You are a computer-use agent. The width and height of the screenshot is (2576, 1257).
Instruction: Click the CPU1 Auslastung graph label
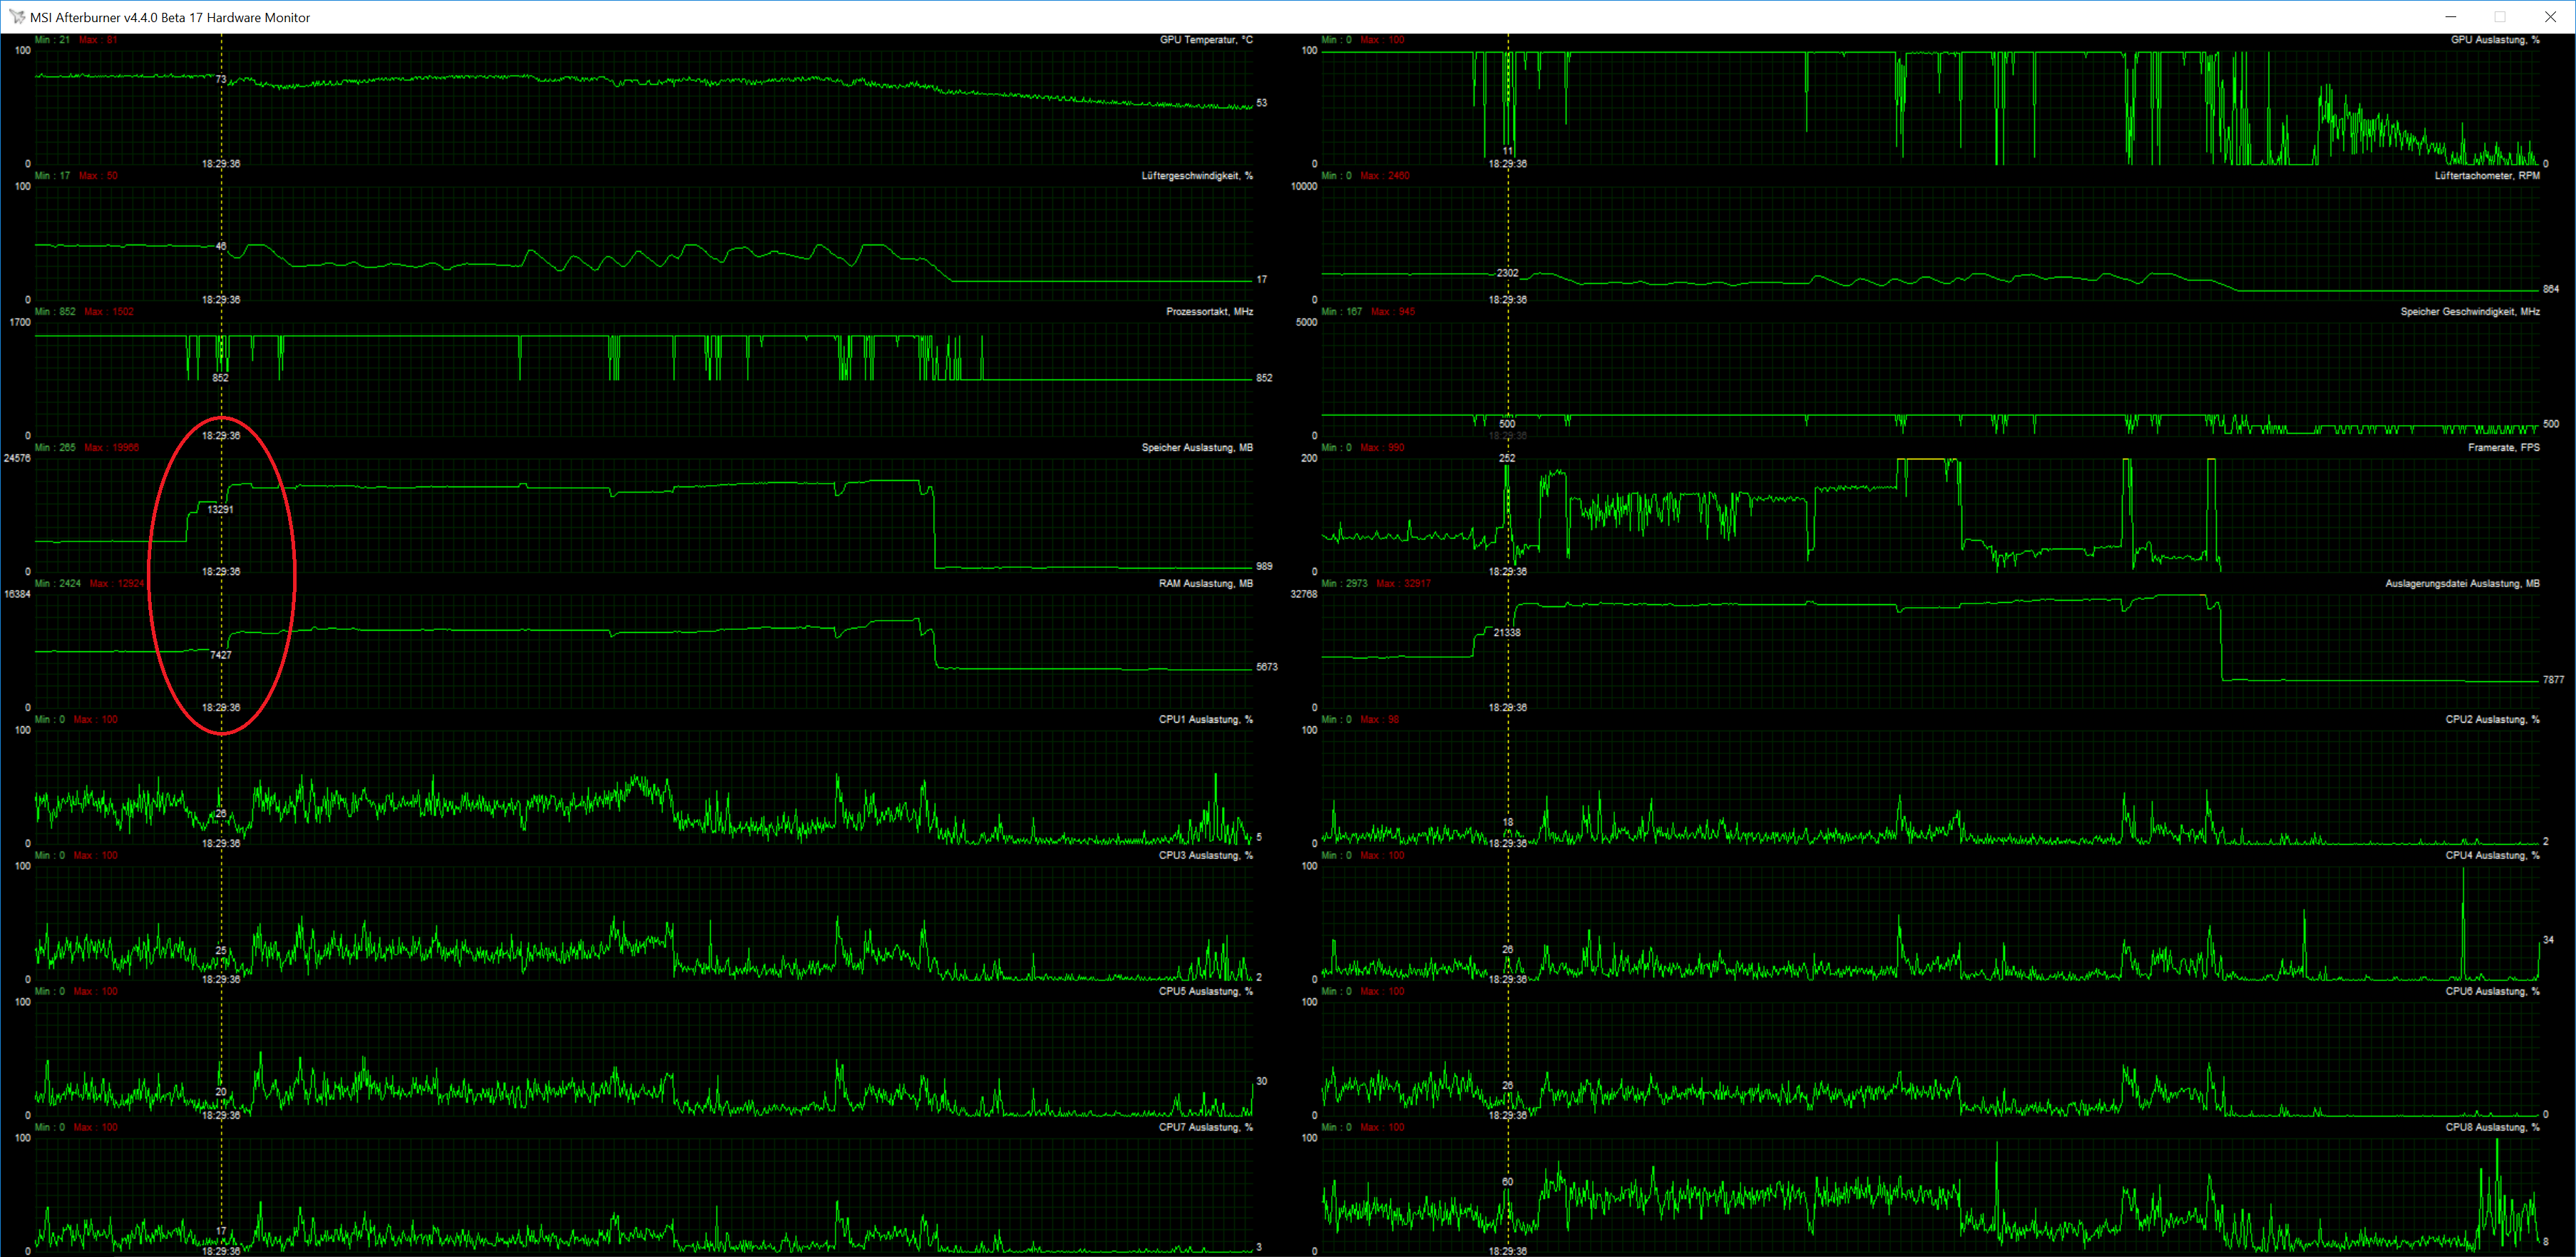(x=1205, y=720)
